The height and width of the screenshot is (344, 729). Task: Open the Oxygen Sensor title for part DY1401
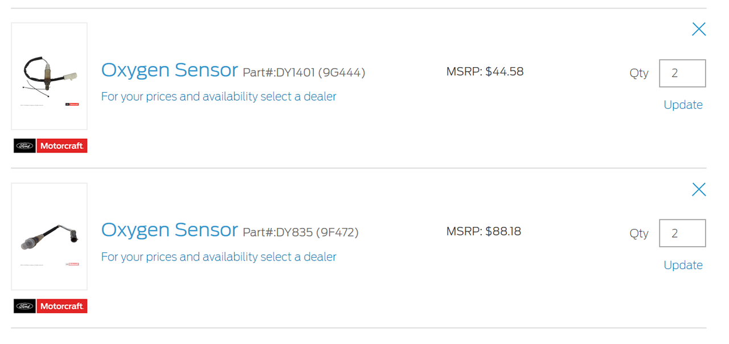coord(170,70)
